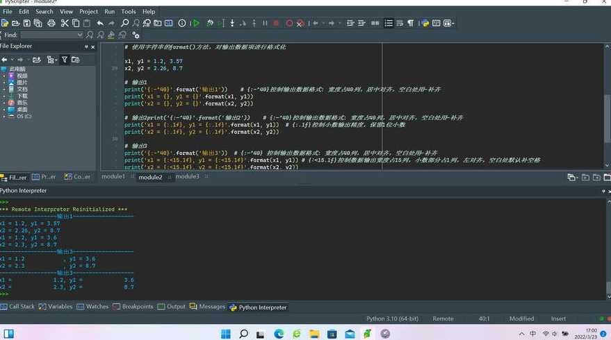The image size is (611, 340).
Task: Run the script with the green play icon
Action: point(196,24)
